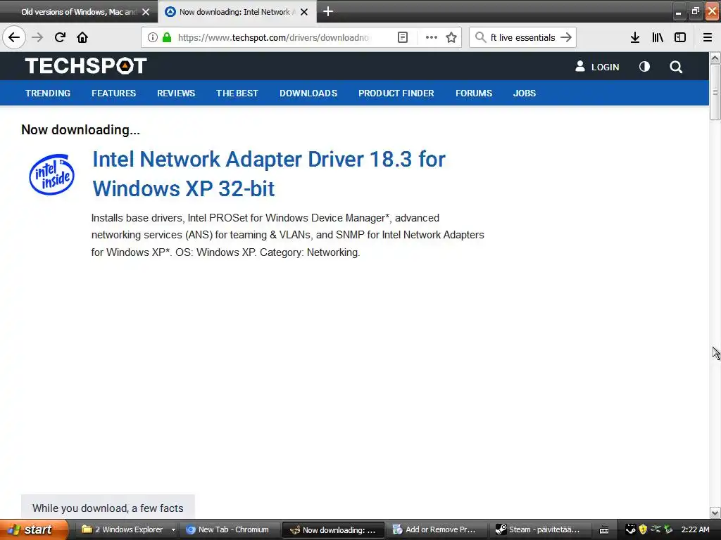Open the Windows start menu
The image size is (721, 540).
click(x=33, y=529)
